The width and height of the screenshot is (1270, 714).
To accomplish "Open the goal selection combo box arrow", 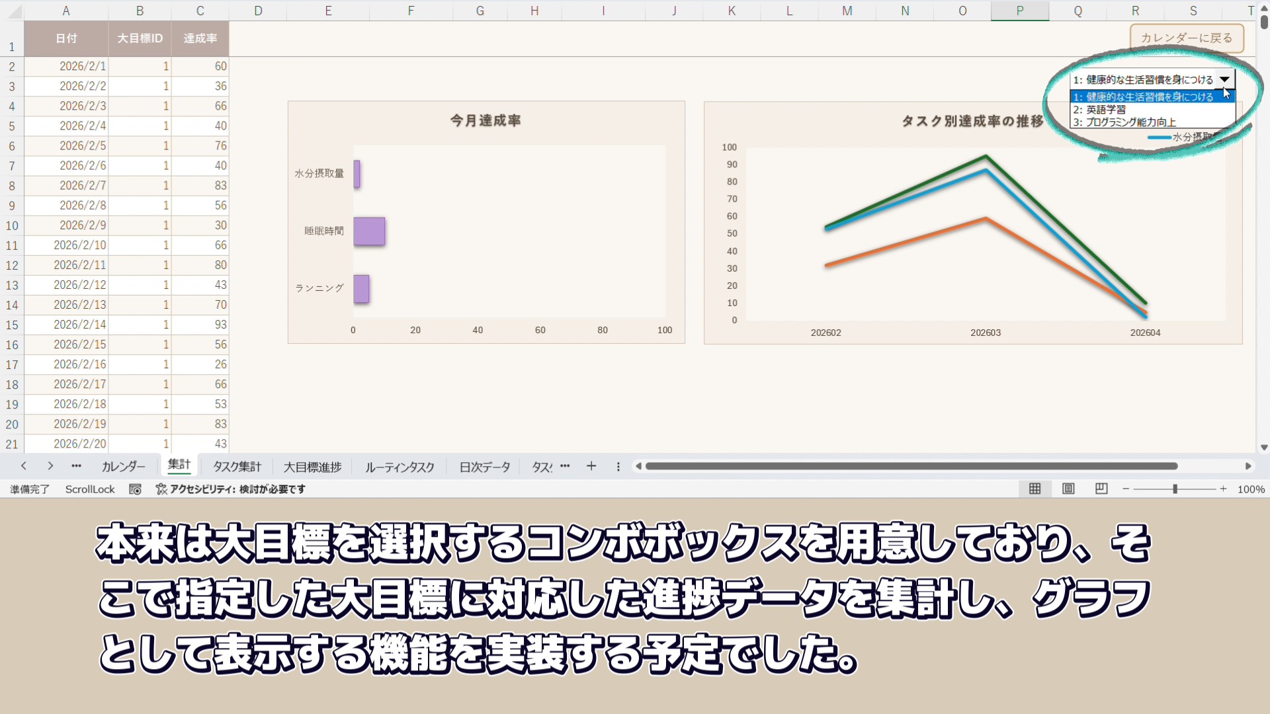I will (x=1224, y=79).
